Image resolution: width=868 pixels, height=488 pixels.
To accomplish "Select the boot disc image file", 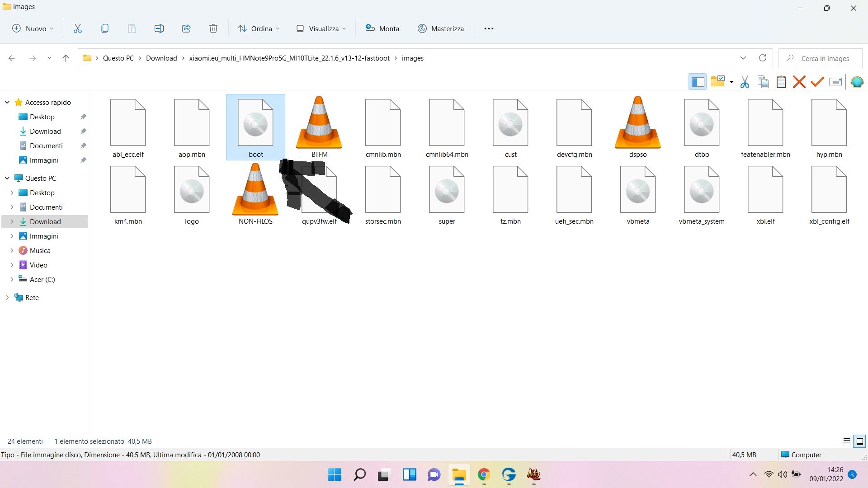I will tap(255, 127).
